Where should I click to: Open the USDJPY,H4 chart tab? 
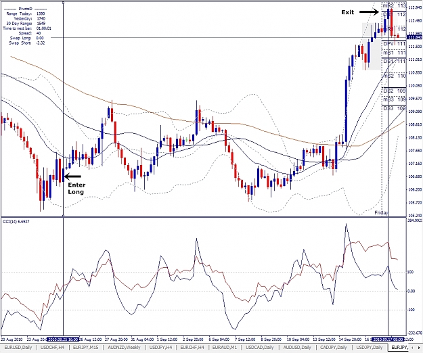click(161, 348)
